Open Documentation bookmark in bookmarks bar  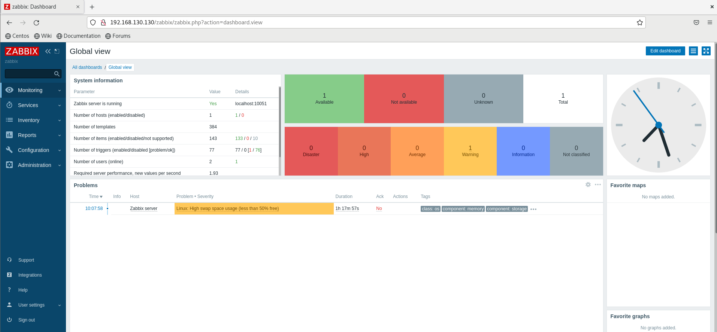78,36
